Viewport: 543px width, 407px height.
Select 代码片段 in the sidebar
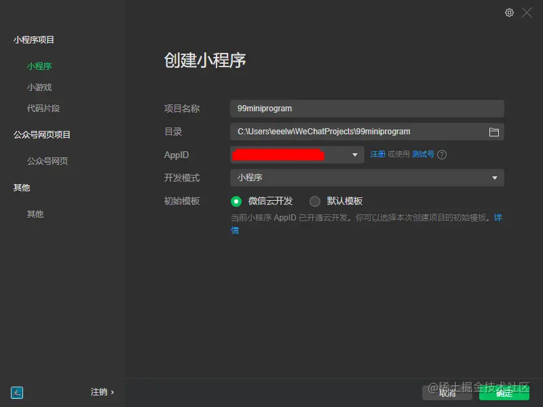pyautogui.click(x=43, y=109)
